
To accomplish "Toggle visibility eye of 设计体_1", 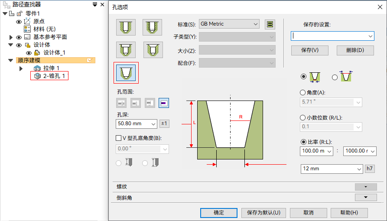I will click(29, 53).
